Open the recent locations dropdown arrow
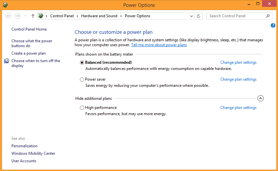278x171 pixels. pyautogui.click(x=25, y=16)
